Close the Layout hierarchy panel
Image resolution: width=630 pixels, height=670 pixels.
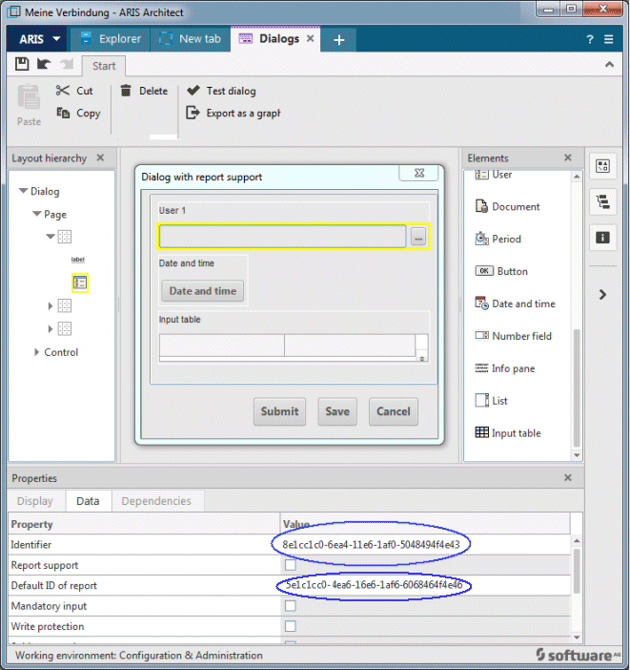click(x=100, y=157)
